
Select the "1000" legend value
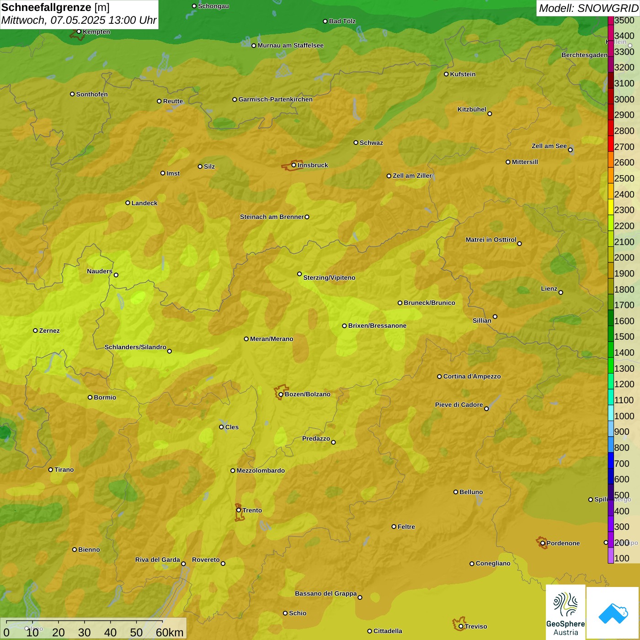point(624,416)
